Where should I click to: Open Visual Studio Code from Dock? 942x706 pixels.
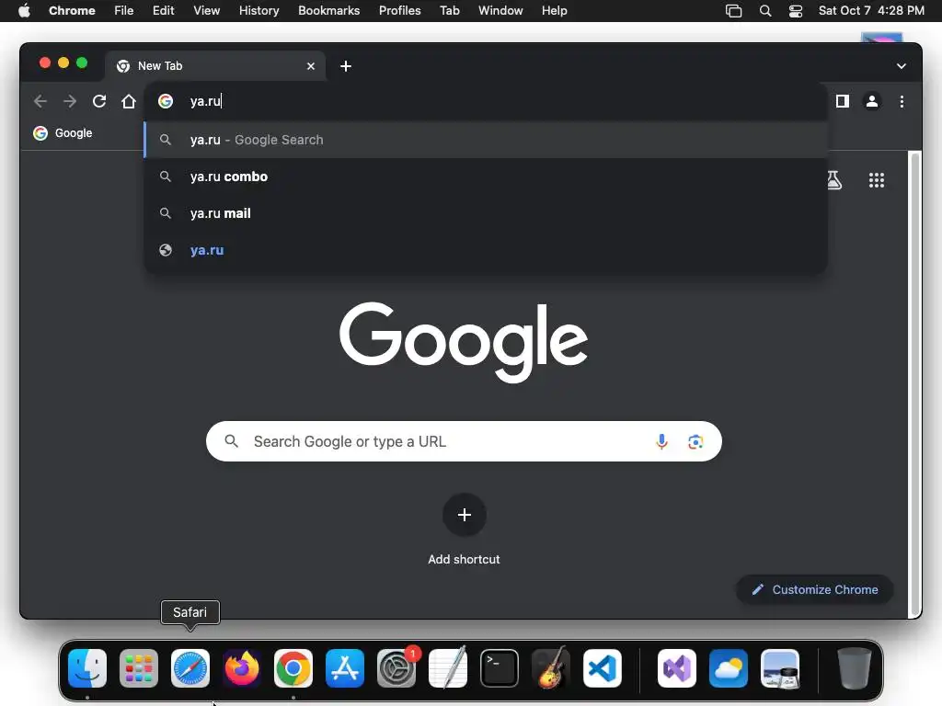tap(603, 668)
